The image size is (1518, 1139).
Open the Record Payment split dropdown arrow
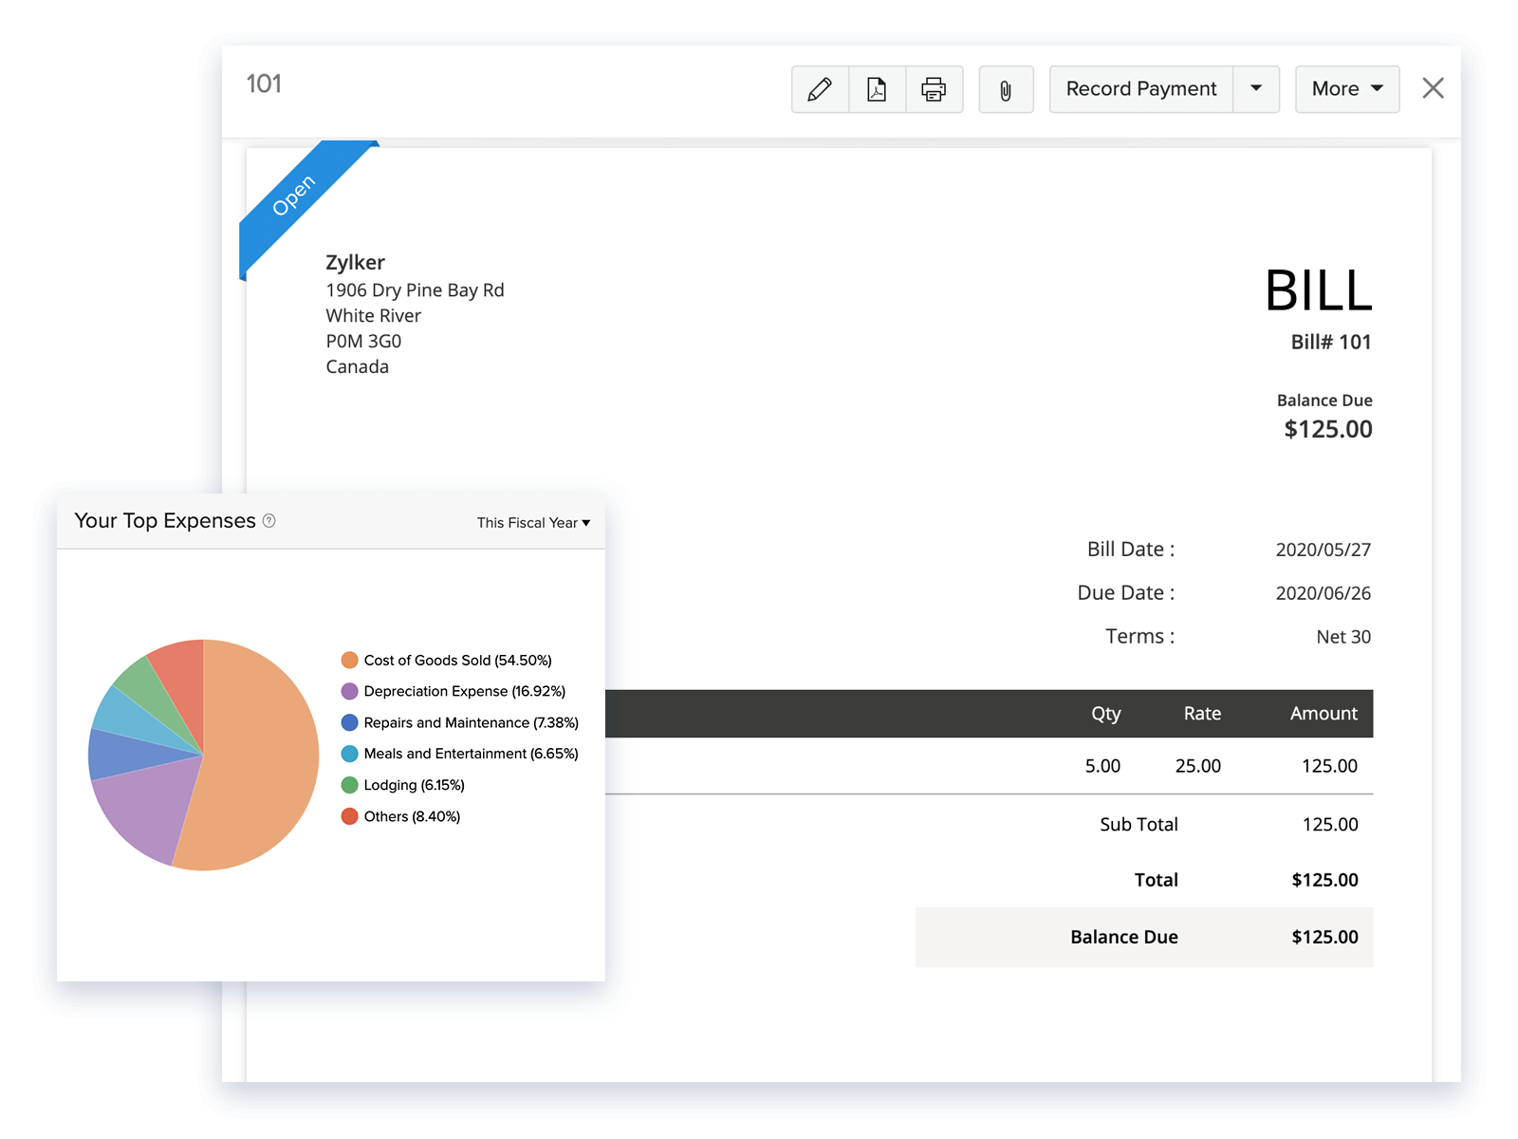(x=1256, y=88)
